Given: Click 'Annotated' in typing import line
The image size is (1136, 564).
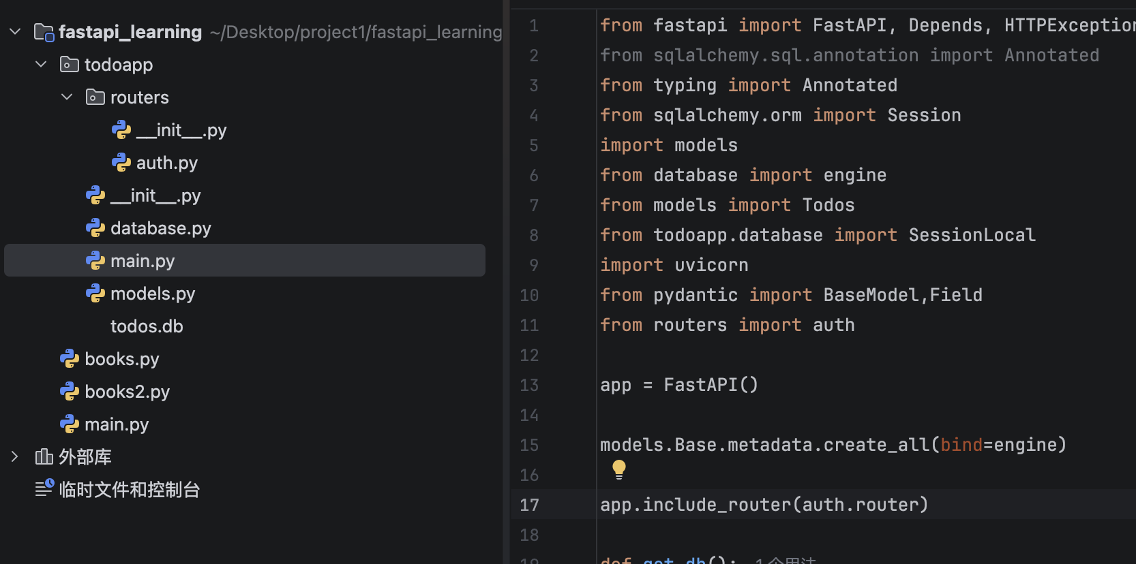Looking at the screenshot, I should [x=850, y=85].
